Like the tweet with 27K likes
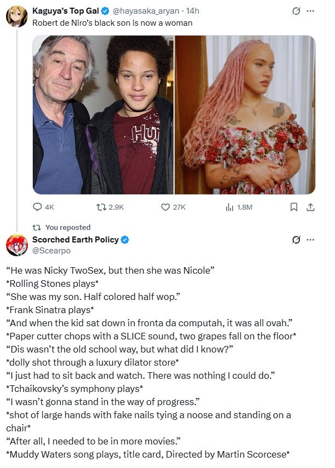 pos(165,207)
